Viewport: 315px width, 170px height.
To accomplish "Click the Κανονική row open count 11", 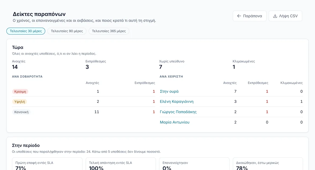I will (x=97, y=112).
